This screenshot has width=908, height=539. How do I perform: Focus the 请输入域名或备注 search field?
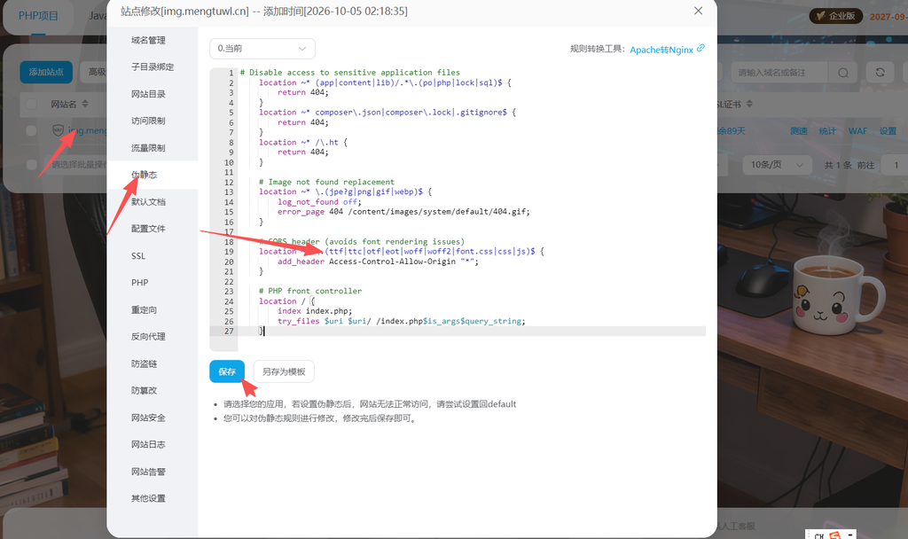pyautogui.click(x=779, y=73)
